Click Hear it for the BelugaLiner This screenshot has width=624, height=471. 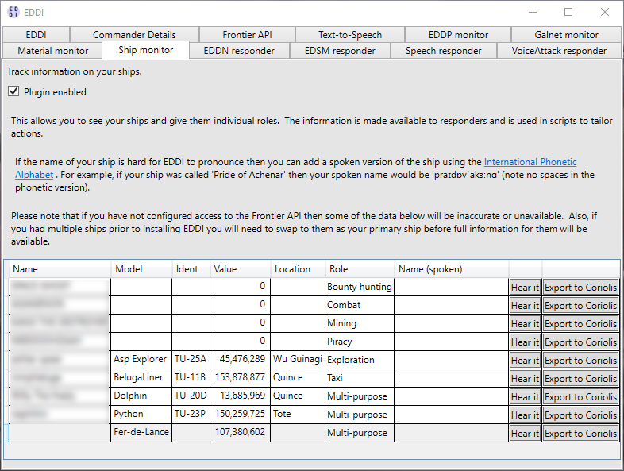[x=525, y=379]
